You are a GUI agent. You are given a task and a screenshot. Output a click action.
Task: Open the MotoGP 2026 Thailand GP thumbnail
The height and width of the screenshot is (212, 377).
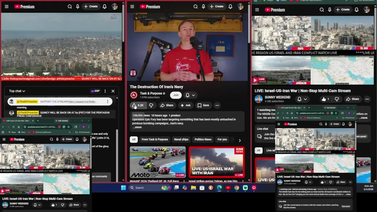click(158, 162)
